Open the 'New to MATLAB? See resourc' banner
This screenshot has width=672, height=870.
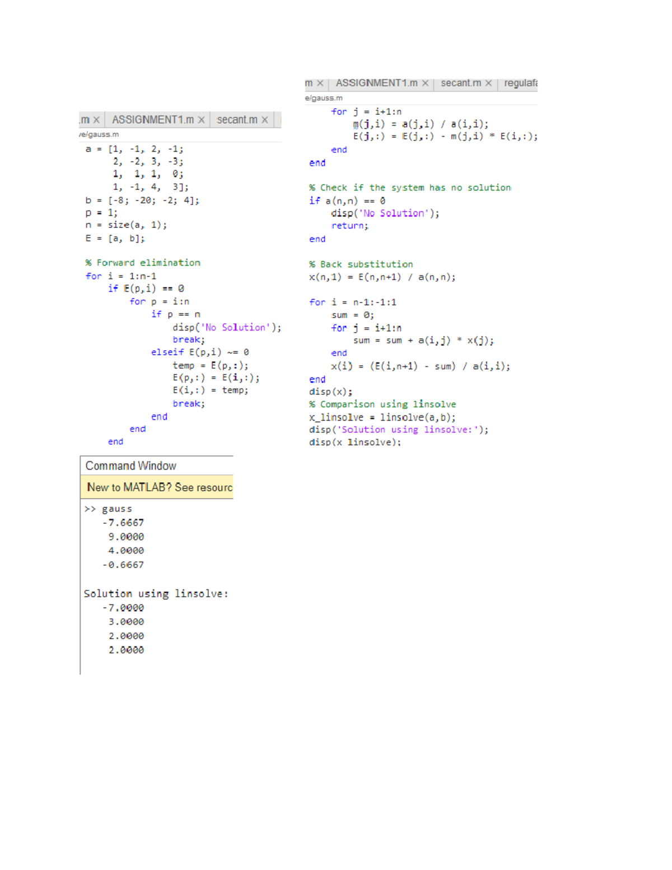[x=157, y=487]
